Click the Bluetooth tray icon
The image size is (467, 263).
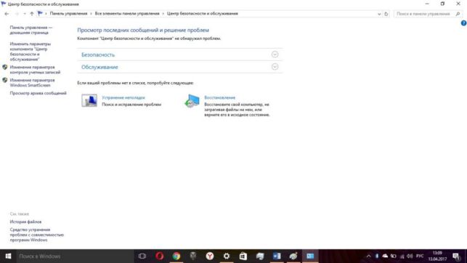point(377,256)
